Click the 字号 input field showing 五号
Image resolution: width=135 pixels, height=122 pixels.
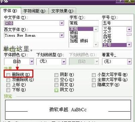tap(117, 23)
